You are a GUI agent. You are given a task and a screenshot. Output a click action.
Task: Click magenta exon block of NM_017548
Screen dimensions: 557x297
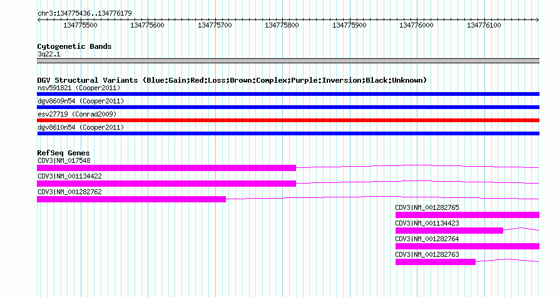166,168
